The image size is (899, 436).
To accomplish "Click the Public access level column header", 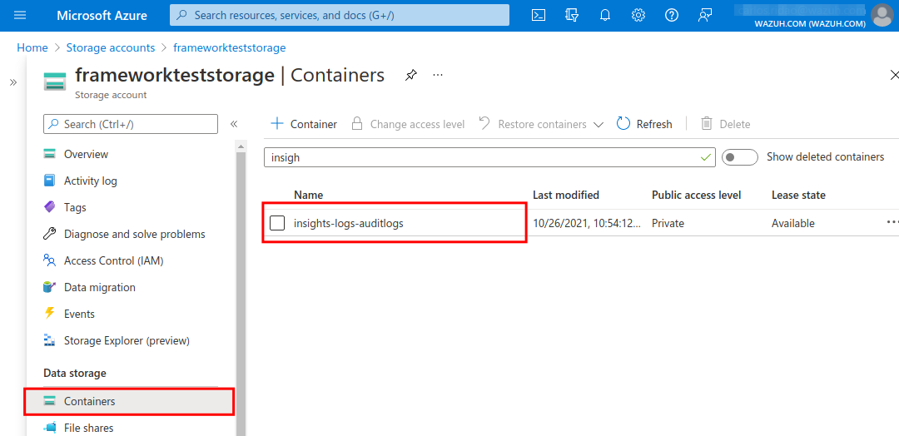I will coord(696,195).
